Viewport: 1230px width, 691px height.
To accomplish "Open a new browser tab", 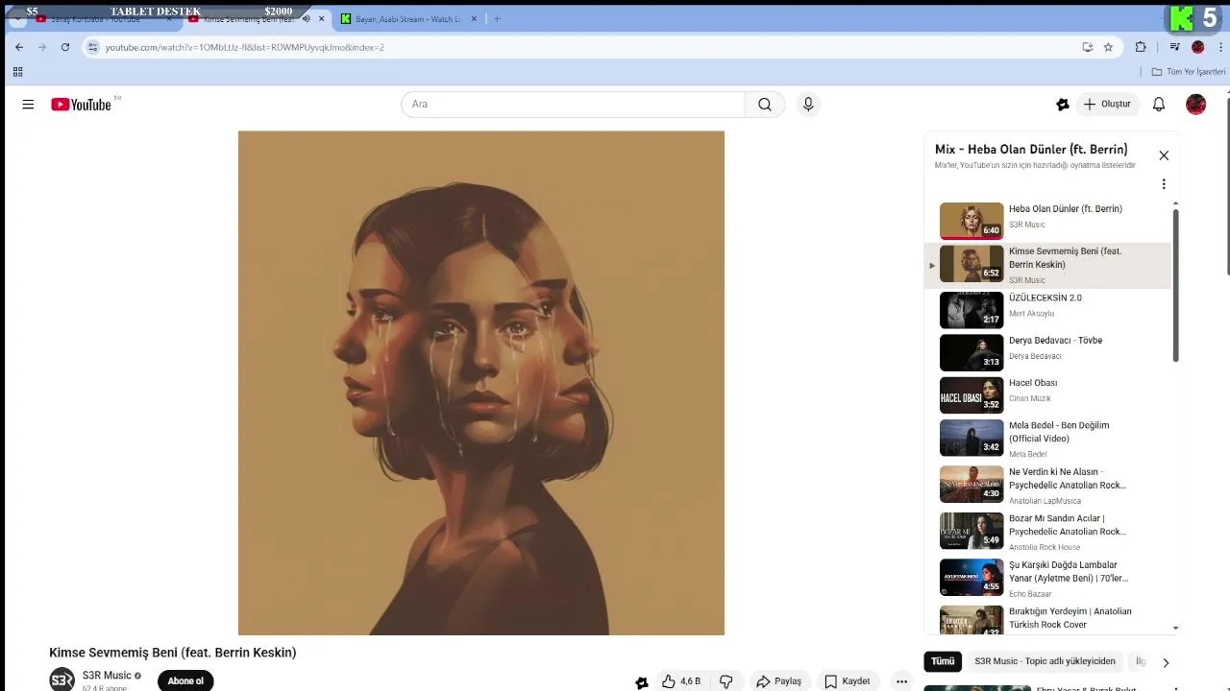I will [x=497, y=19].
